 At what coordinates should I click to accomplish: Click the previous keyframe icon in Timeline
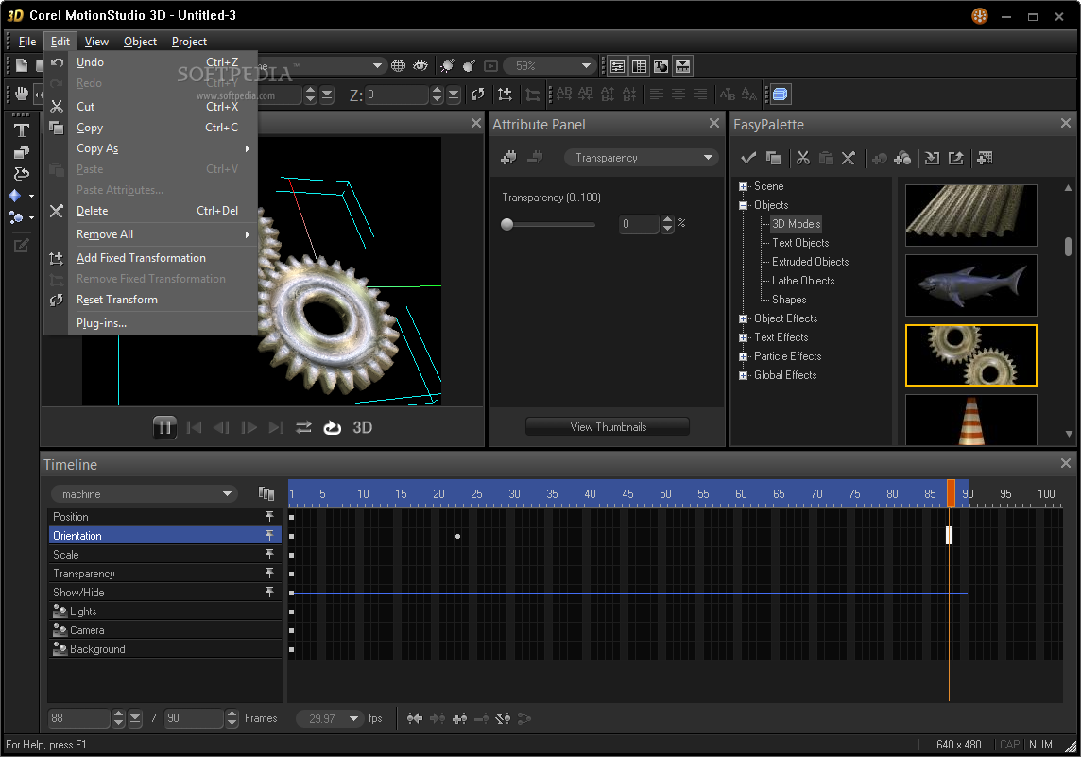point(414,718)
